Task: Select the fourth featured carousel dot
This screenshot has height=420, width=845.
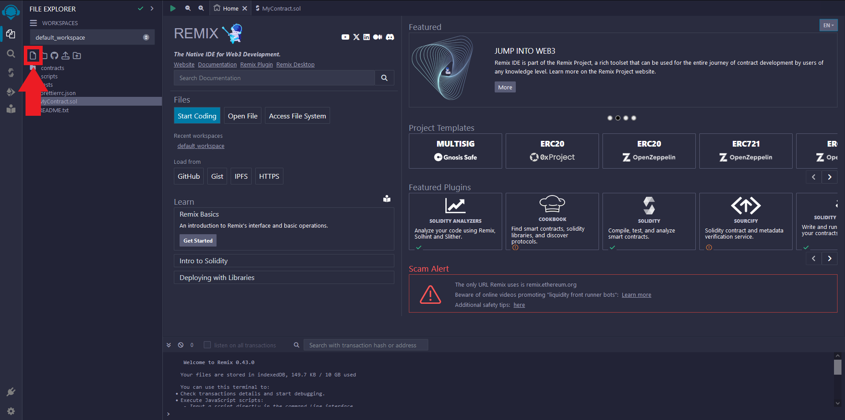Action: click(634, 118)
